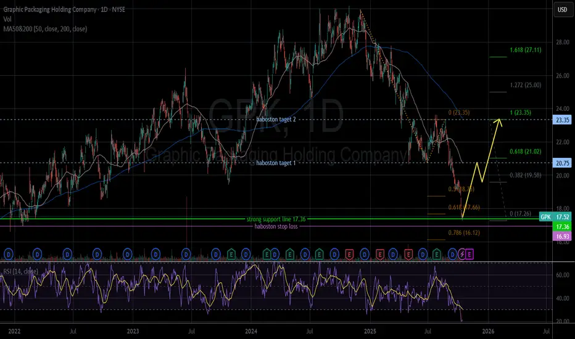Click the 2026 label on time axis
This screenshot has height=339, width=575.
point(487,332)
